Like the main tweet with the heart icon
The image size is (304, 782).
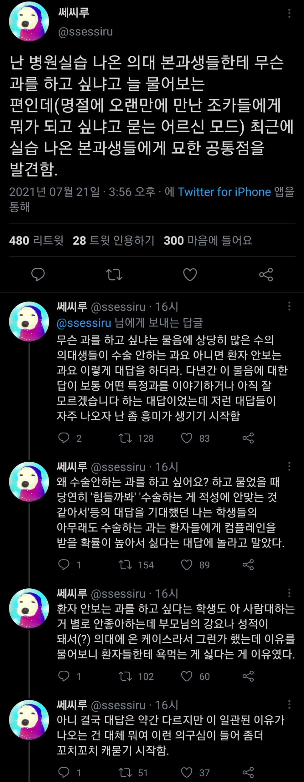click(190, 275)
